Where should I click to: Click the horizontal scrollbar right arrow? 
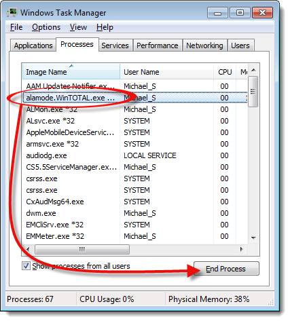pos(241,249)
